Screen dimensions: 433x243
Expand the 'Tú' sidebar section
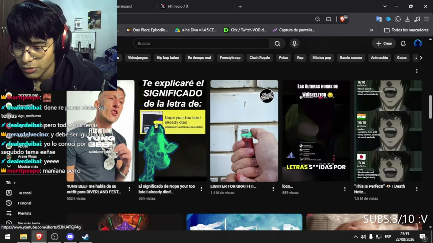[x=11, y=183]
